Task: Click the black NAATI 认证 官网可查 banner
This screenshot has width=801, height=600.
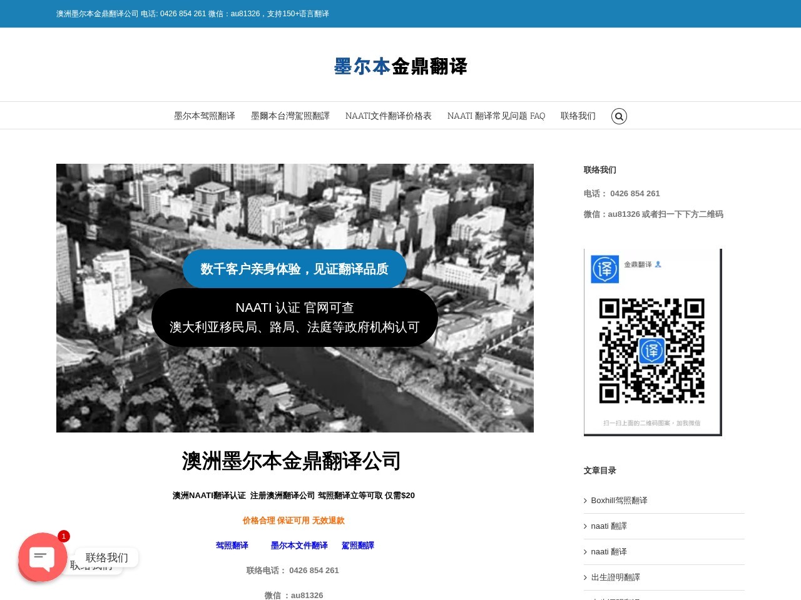Action: click(295, 317)
